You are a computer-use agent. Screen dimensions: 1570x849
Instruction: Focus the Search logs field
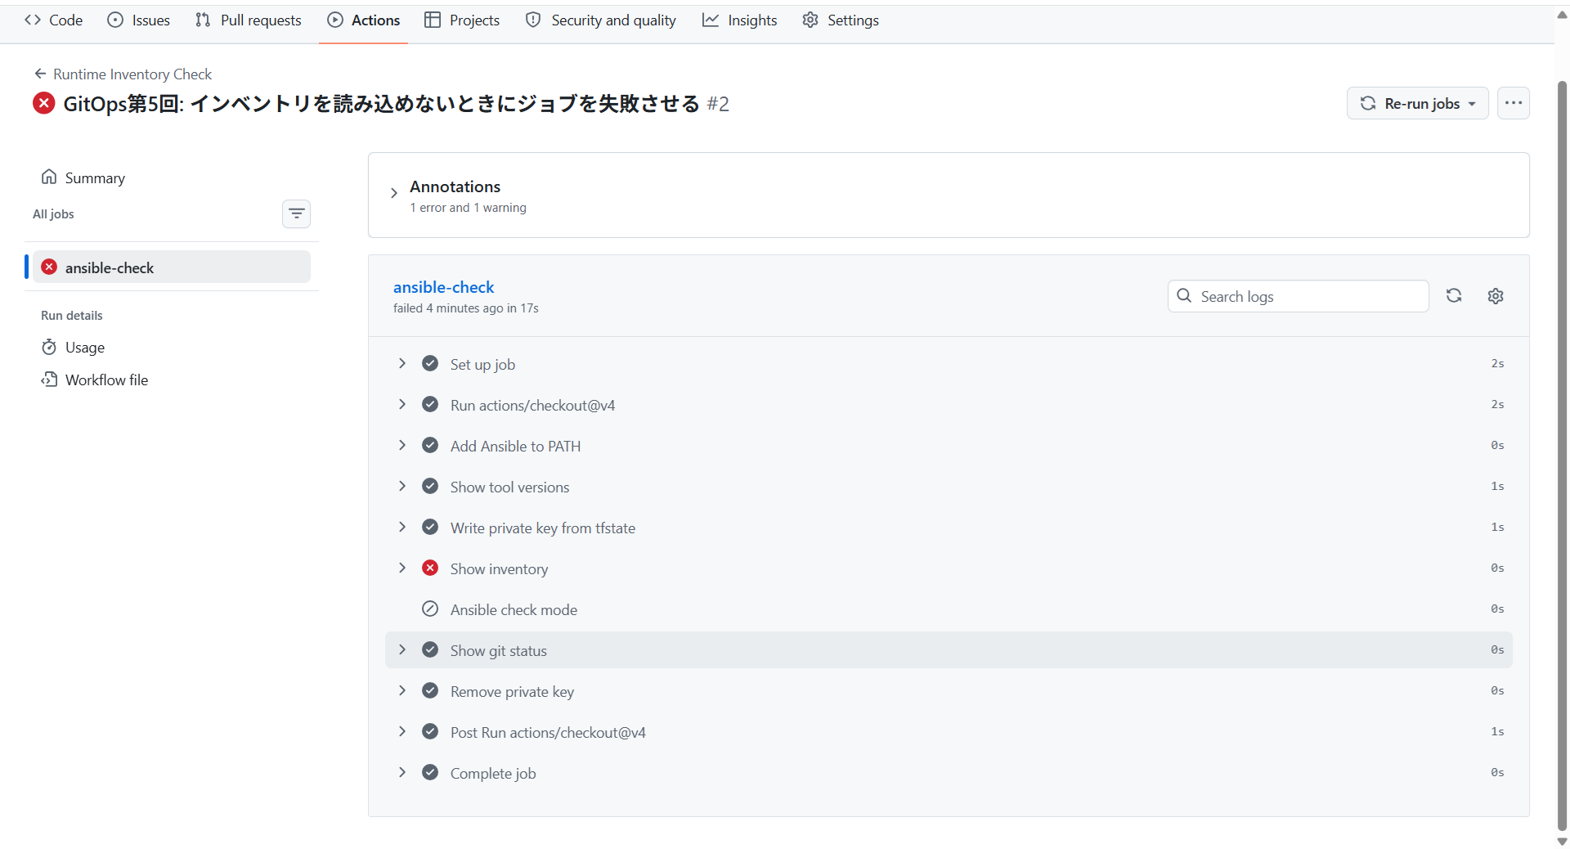1298,296
